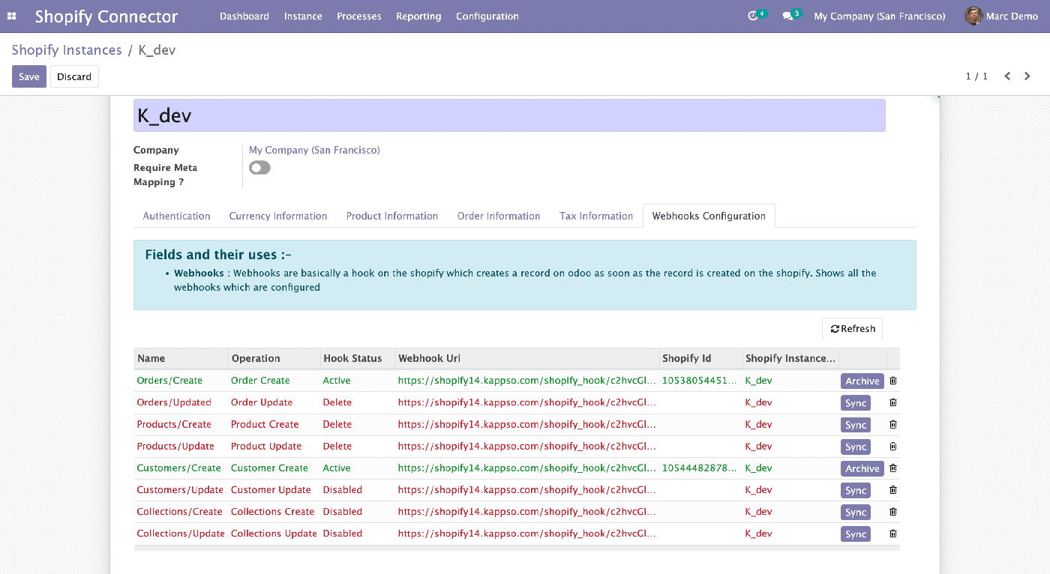Open the apps grid menu icon

click(12, 16)
